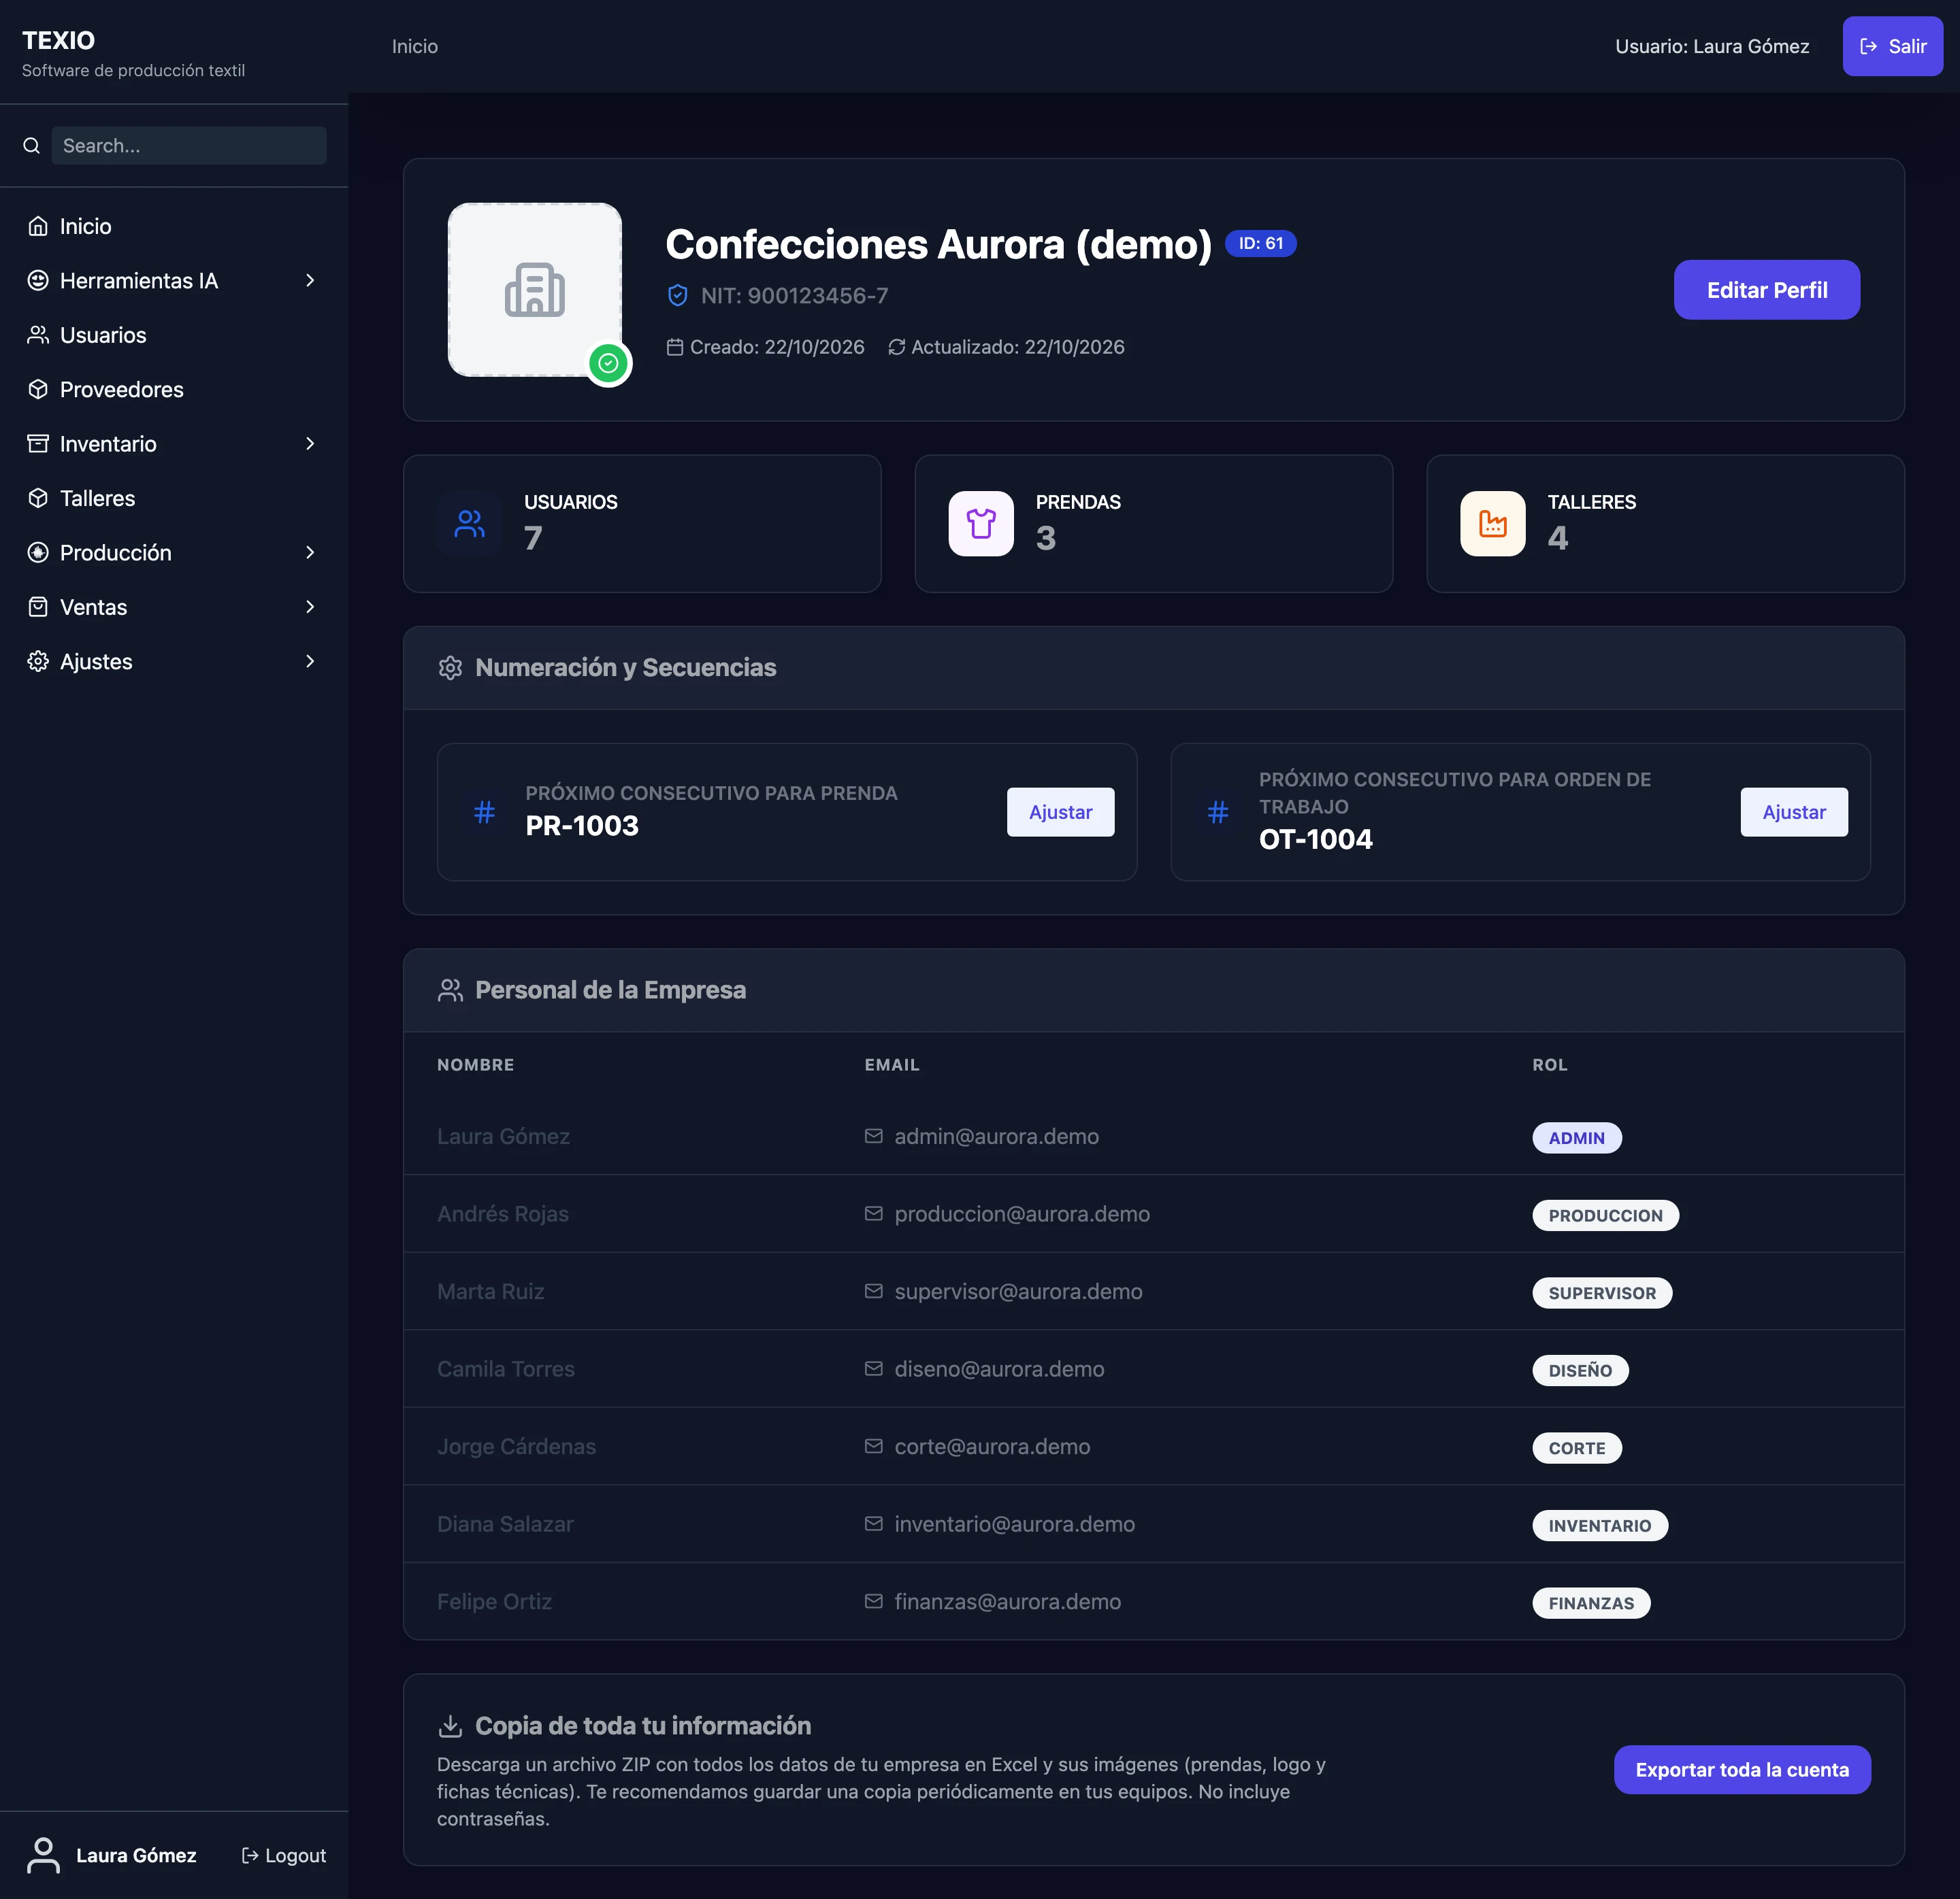Open the Talleres sidebar item

tap(174, 498)
